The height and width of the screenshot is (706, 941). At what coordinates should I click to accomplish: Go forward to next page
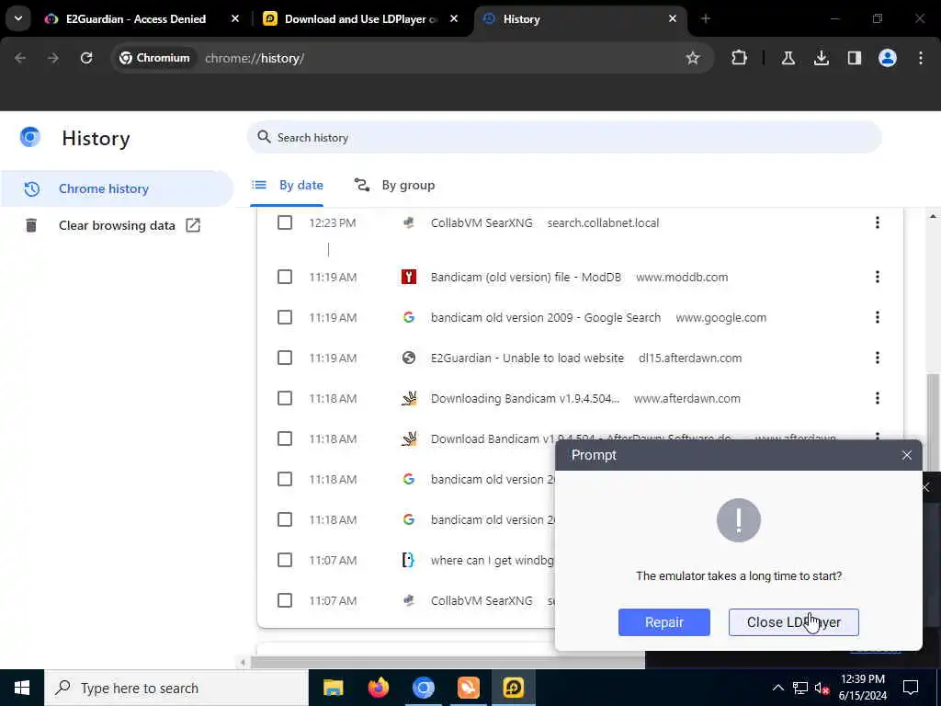pyautogui.click(x=53, y=58)
